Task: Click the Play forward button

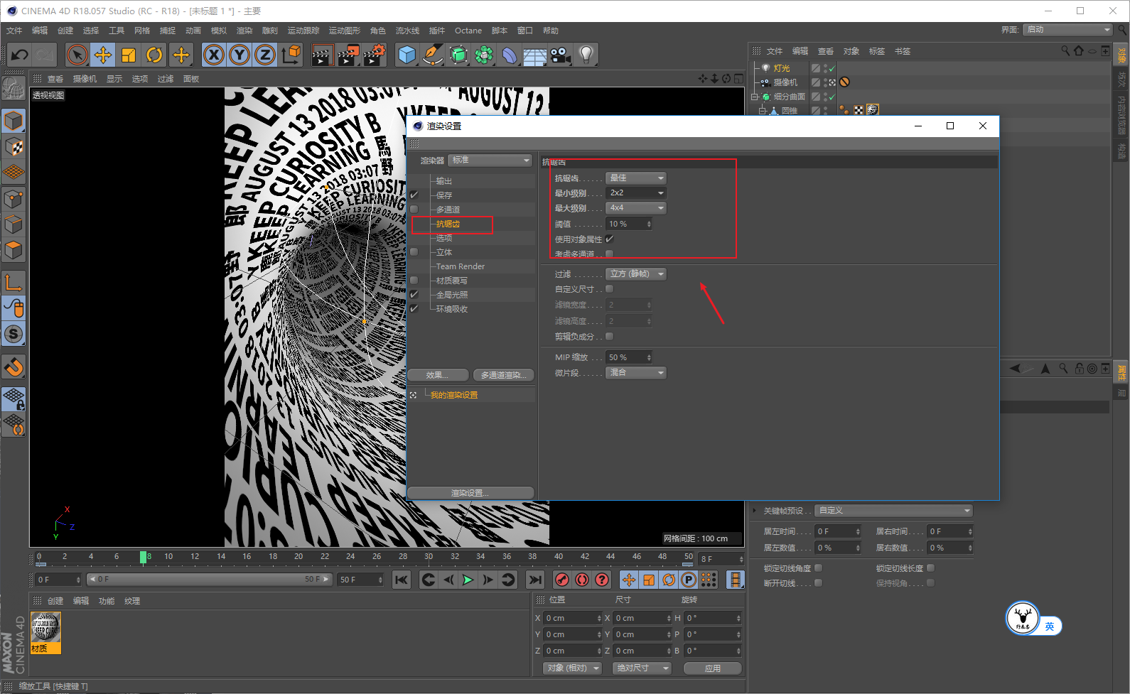Action: click(x=468, y=580)
